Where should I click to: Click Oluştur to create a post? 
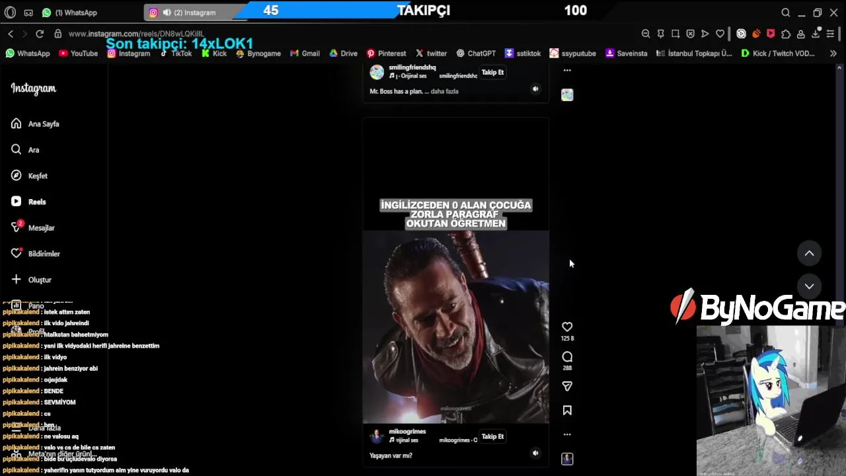pos(32,280)
